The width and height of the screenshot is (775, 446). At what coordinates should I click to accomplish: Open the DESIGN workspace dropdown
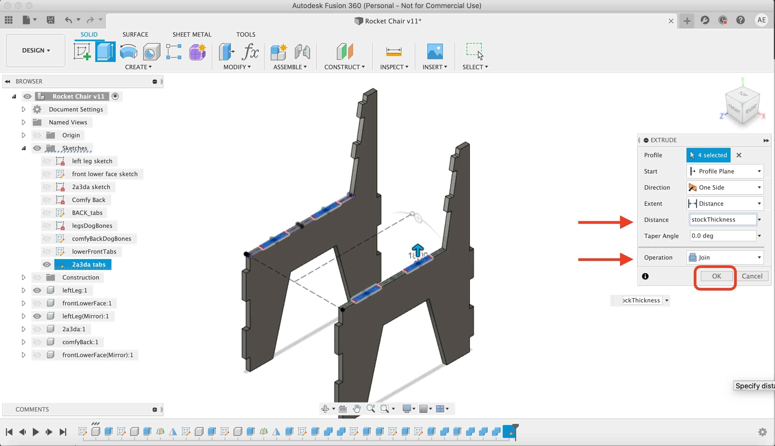[x=36, y=50]
